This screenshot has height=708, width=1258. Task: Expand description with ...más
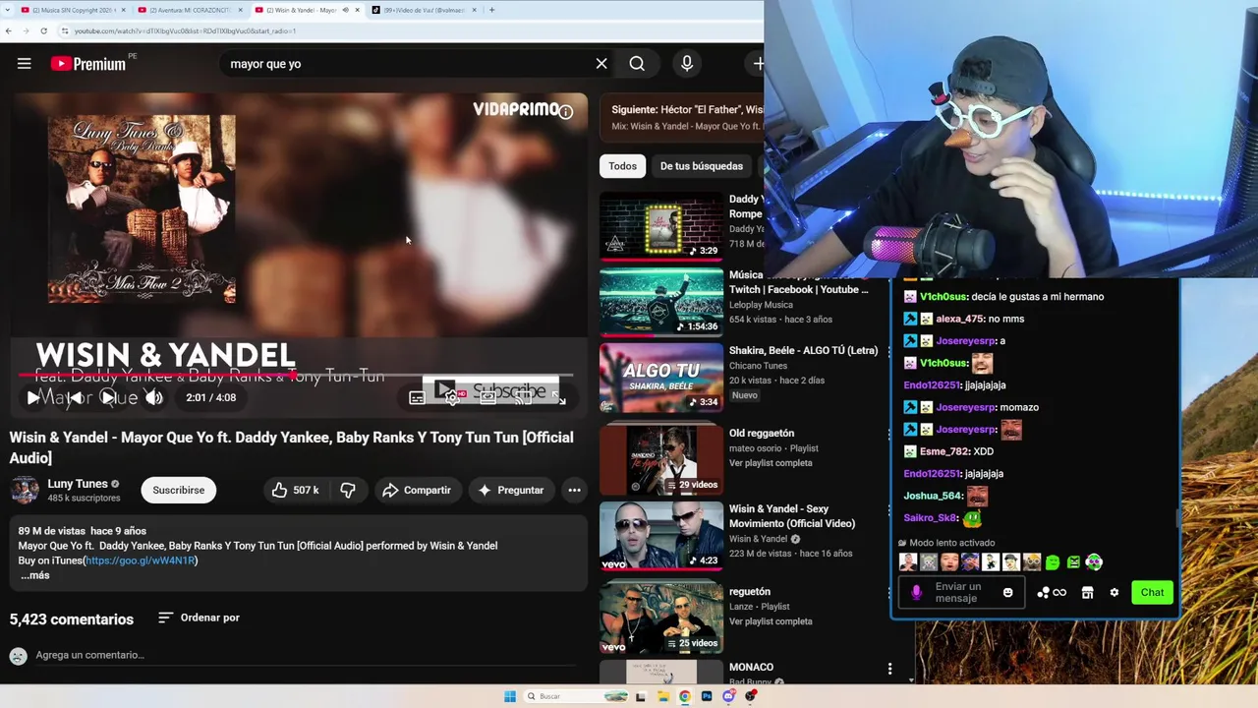coord(35,575)
